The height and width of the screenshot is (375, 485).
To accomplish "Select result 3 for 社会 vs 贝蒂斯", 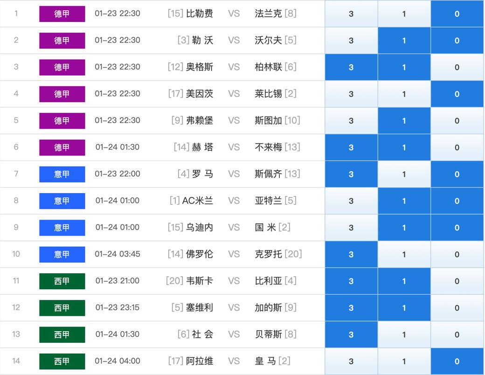I will tap(351, 334).
